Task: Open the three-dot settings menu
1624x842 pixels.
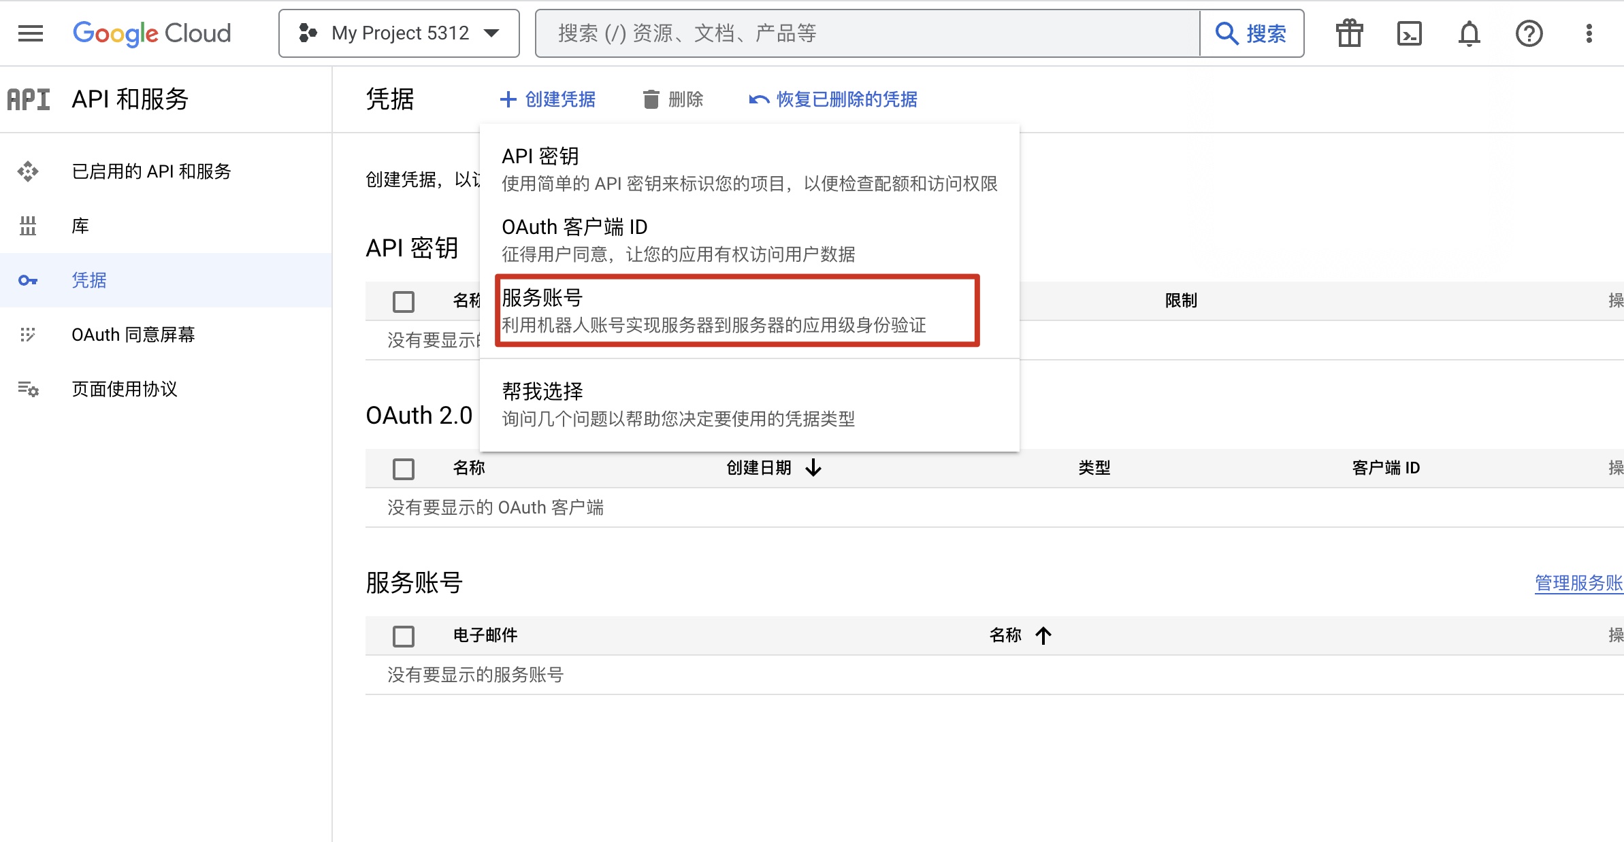Action: 1589,33
